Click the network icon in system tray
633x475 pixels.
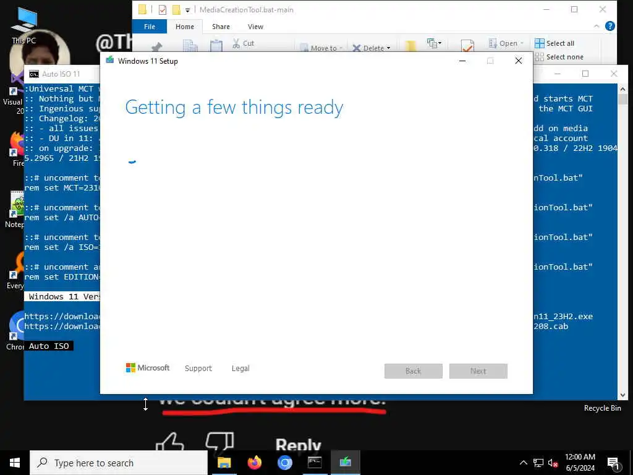pyautogui.click(x=538, y=463)
